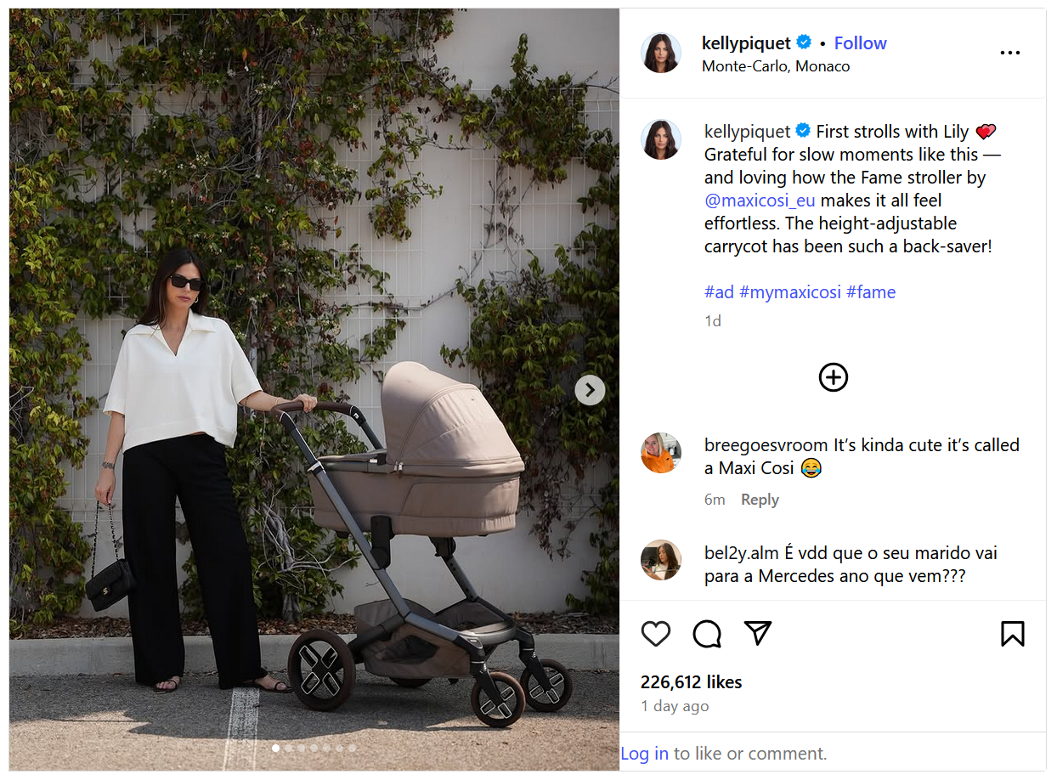Reply to breegoesvroom's comment
Screen dimensions: 1057x780
point(760,500)
